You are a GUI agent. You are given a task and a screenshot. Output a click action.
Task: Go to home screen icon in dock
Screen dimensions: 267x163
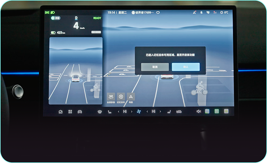pos(60,112)
